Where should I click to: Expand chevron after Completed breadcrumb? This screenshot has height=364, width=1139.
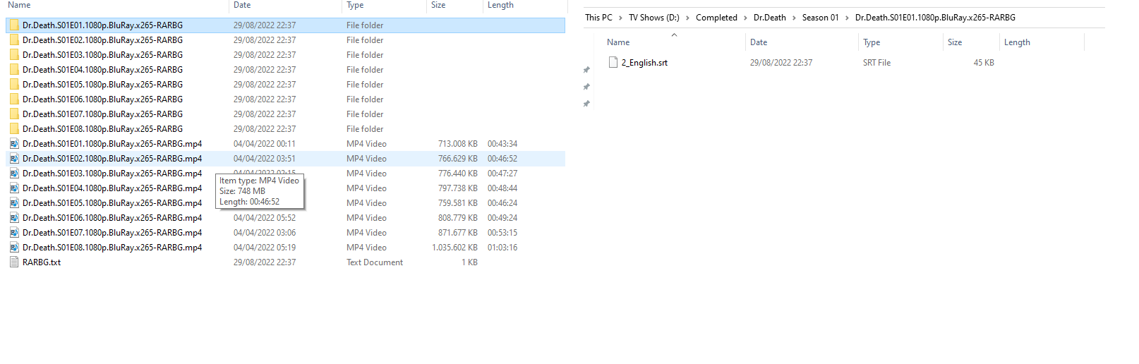pyautogui.click(x=745, y=18)
